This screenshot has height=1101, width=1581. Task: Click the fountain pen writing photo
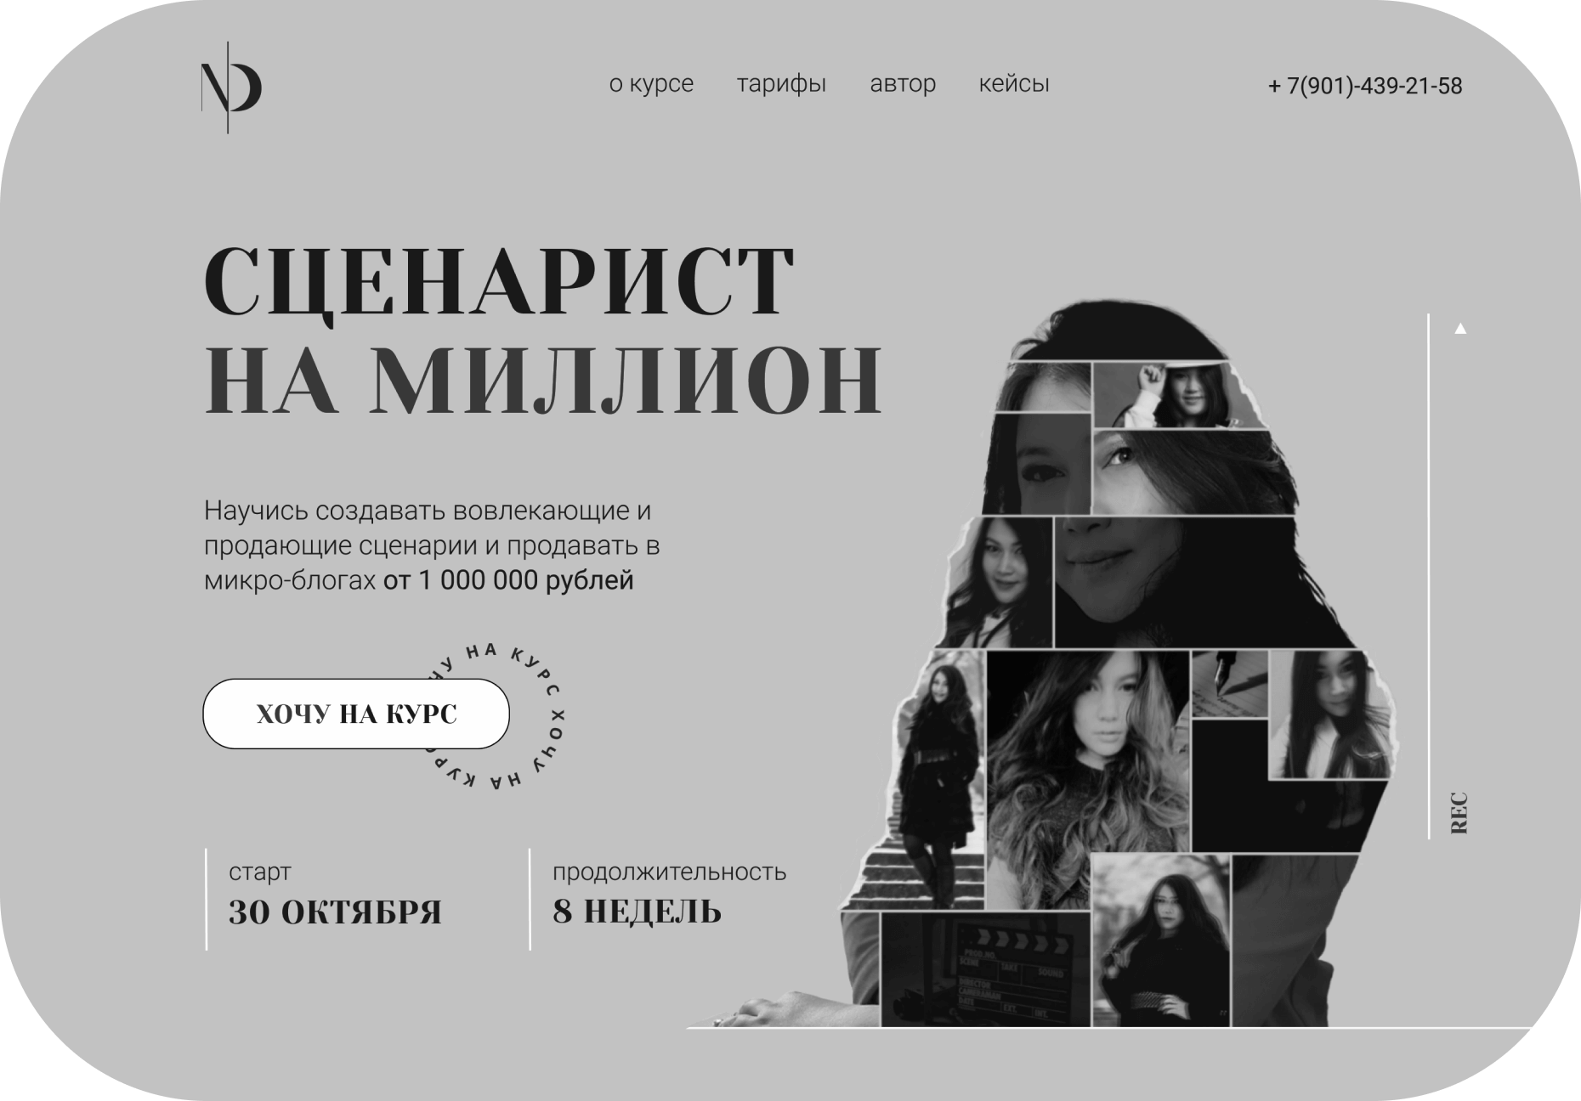click(x=1229, y=685)
